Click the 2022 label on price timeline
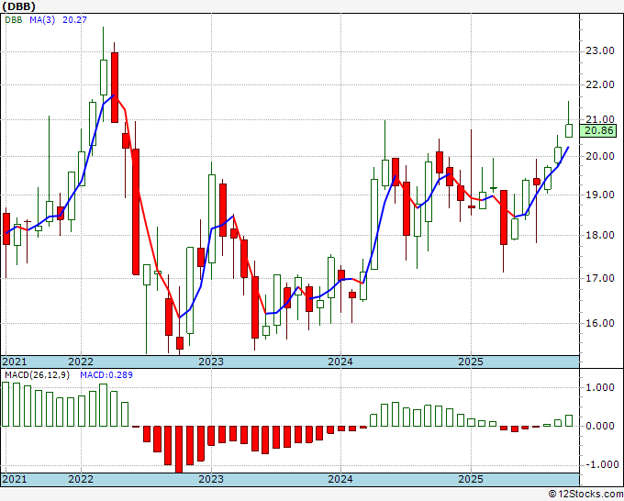 tap(81, 362)
